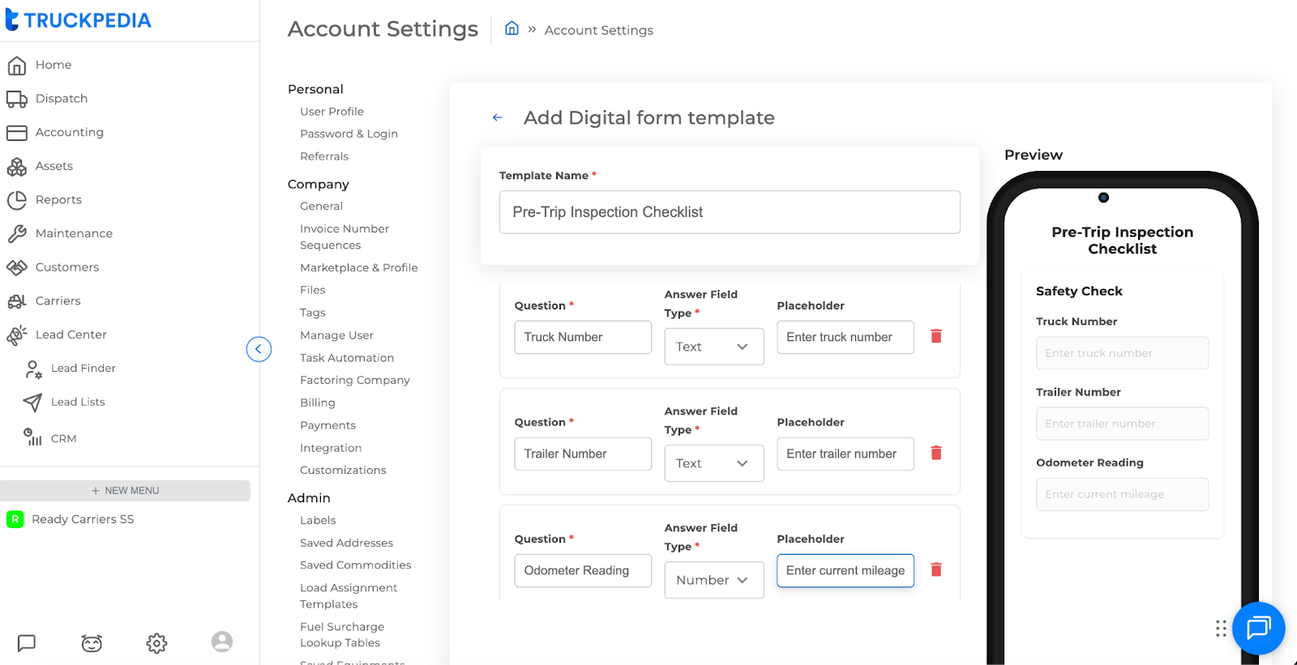Delete the Truck Number question
This screenshot has width=1297, height=665.
coord(935,336)
